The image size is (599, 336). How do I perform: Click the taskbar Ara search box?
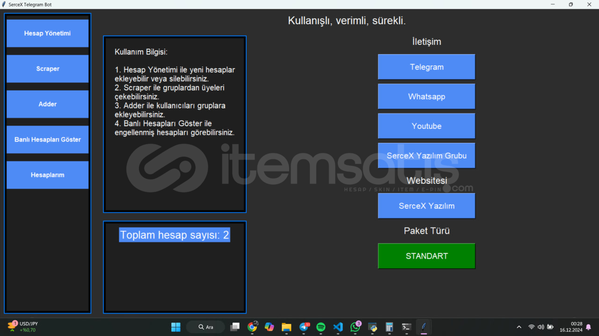[205, 327]
